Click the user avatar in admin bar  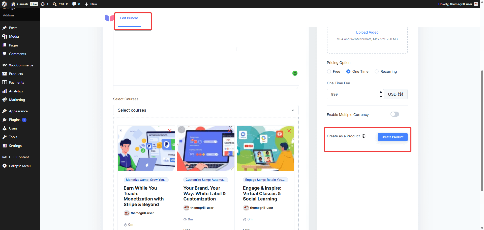[x=476, y=4]
